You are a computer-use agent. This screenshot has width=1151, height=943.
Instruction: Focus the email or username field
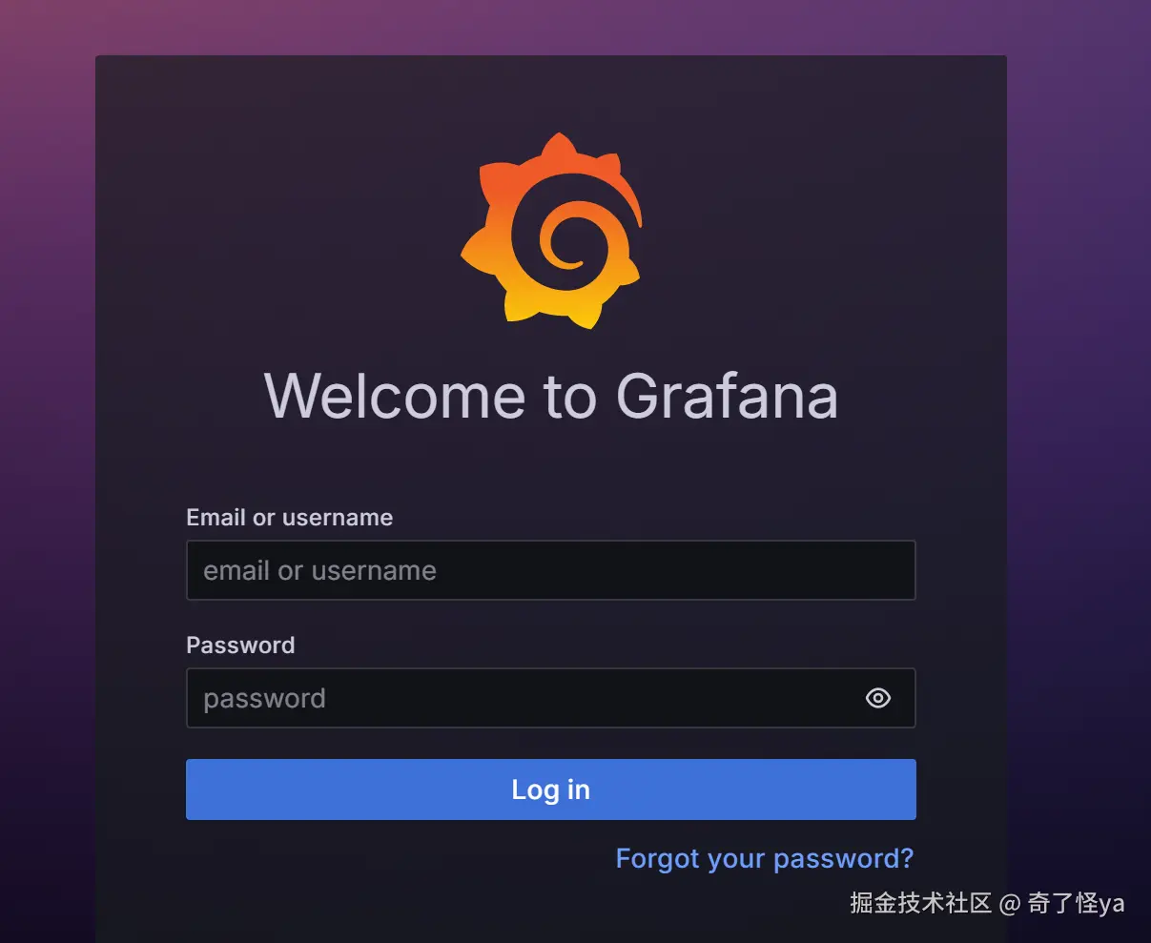pyautogui.click(x=551, y=570)
